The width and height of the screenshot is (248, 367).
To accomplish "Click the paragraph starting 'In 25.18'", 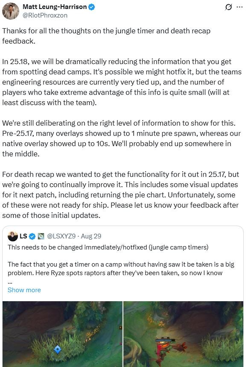I will [122, 82].
